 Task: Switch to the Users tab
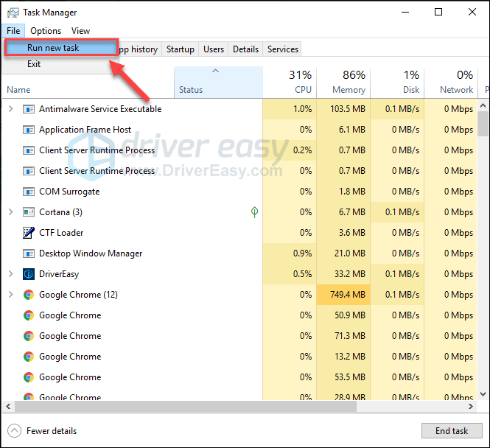click(x=214, y=49)
